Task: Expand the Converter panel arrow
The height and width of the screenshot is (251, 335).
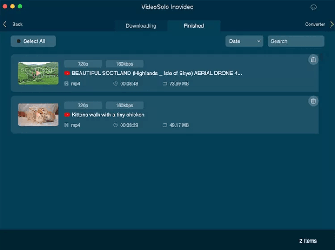Action: click(x=331, y=25)
